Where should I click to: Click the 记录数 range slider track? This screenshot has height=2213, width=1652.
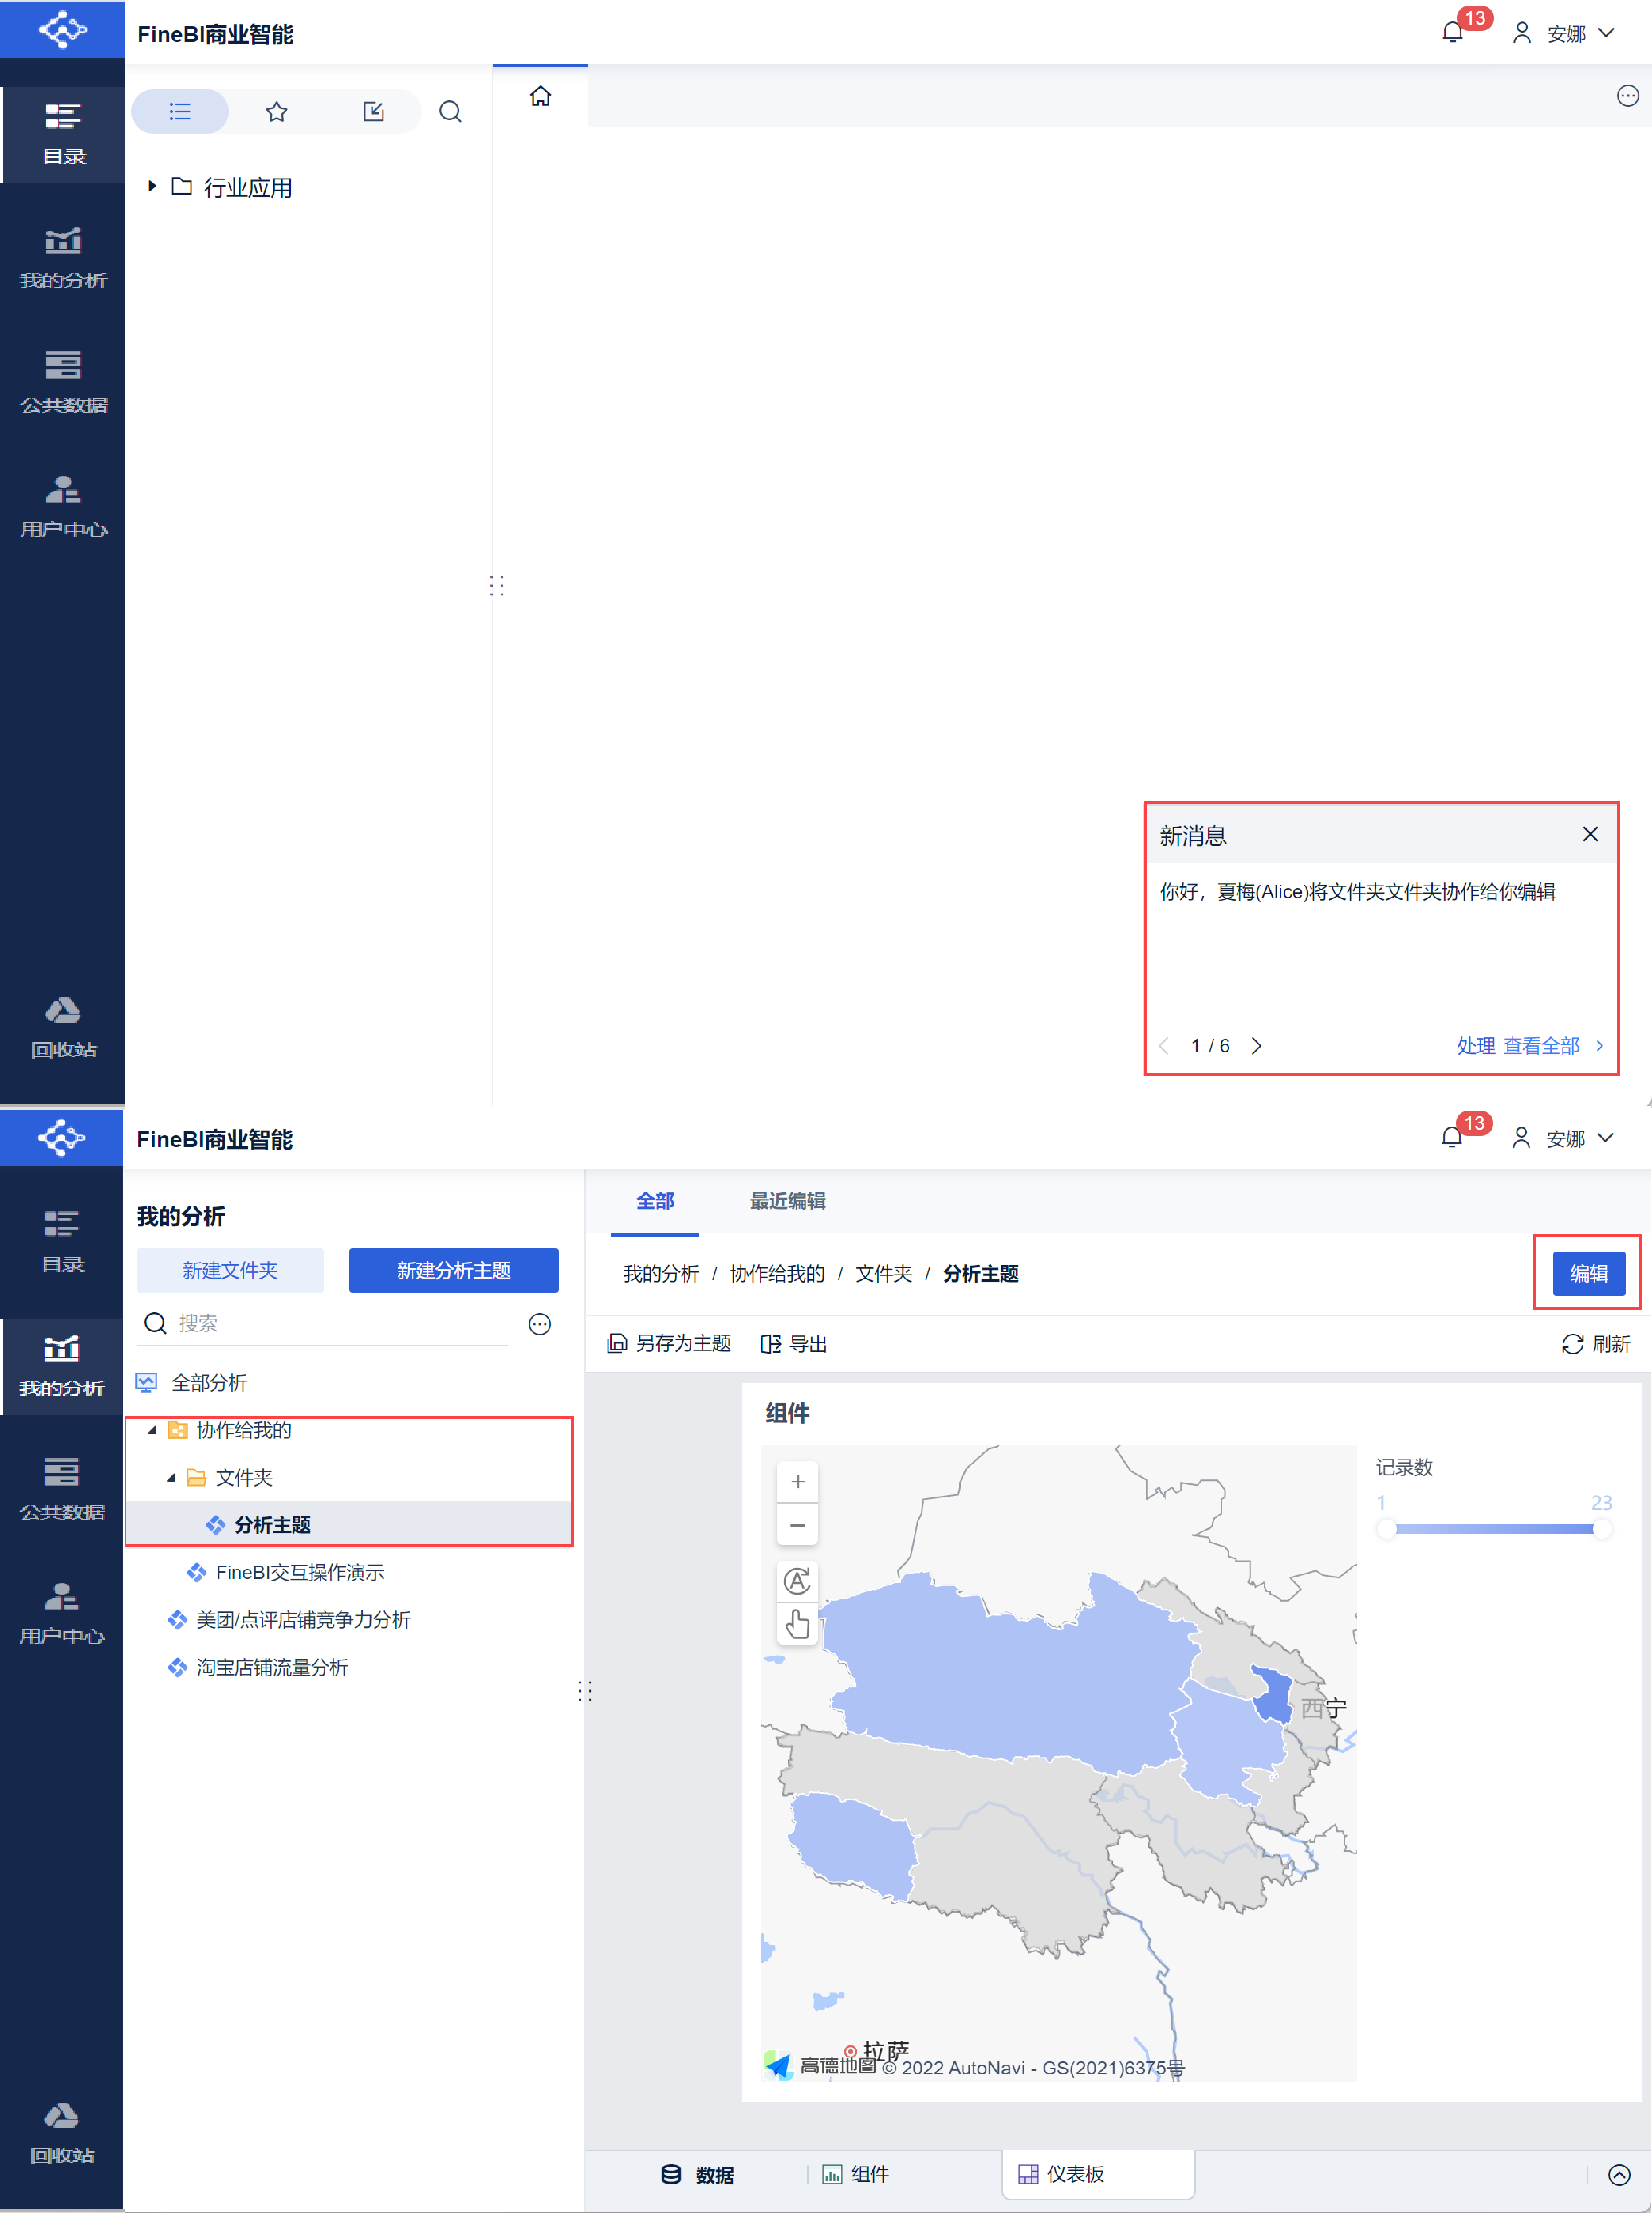[1494, 1529]
